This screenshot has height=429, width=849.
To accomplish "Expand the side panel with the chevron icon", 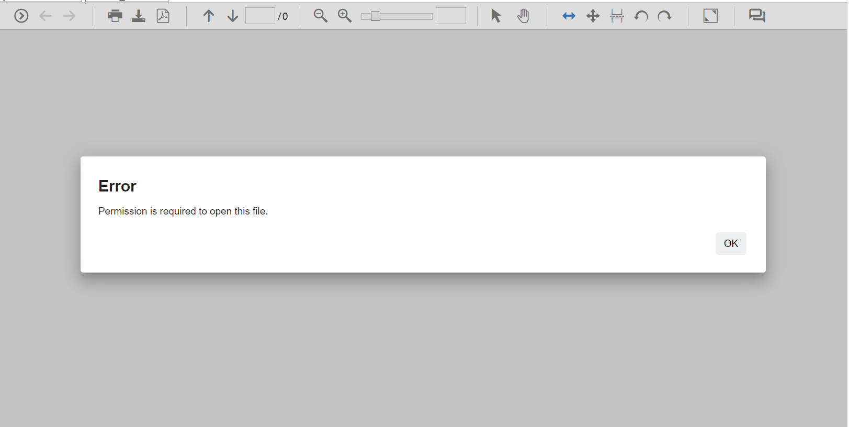I will pyautogui.click(x=21, y=16).
